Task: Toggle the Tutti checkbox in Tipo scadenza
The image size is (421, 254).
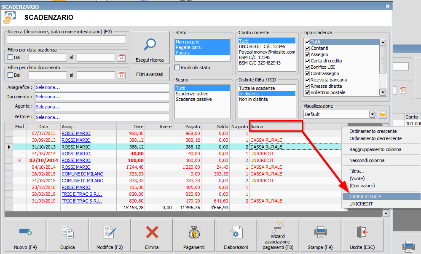Action: [307, 42]
